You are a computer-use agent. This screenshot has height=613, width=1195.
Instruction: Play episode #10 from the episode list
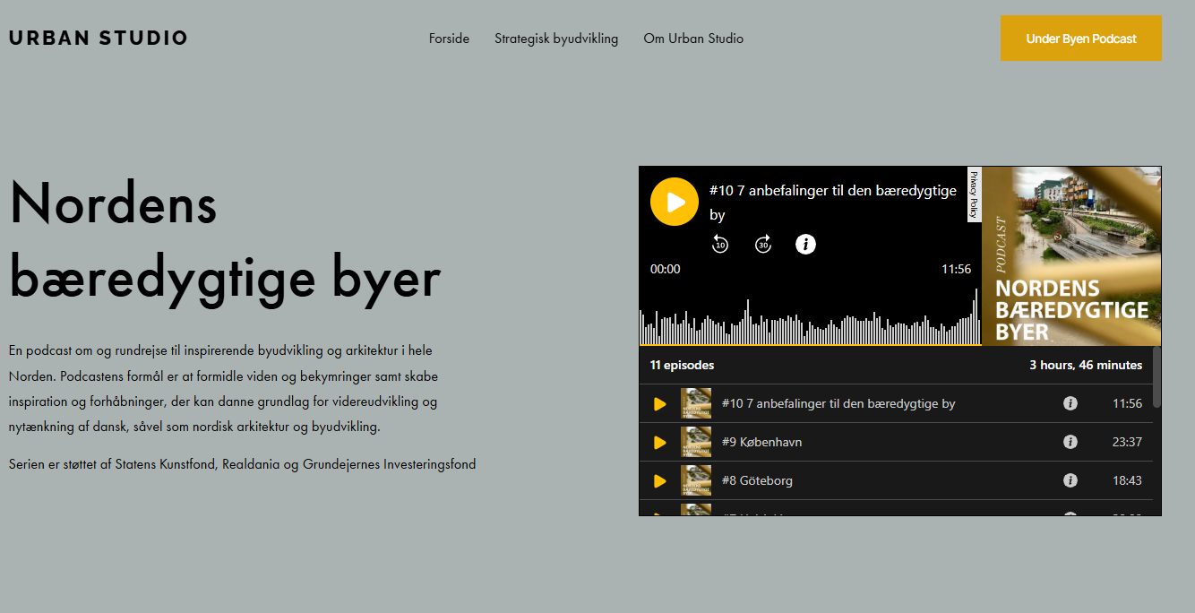[660, 404]
